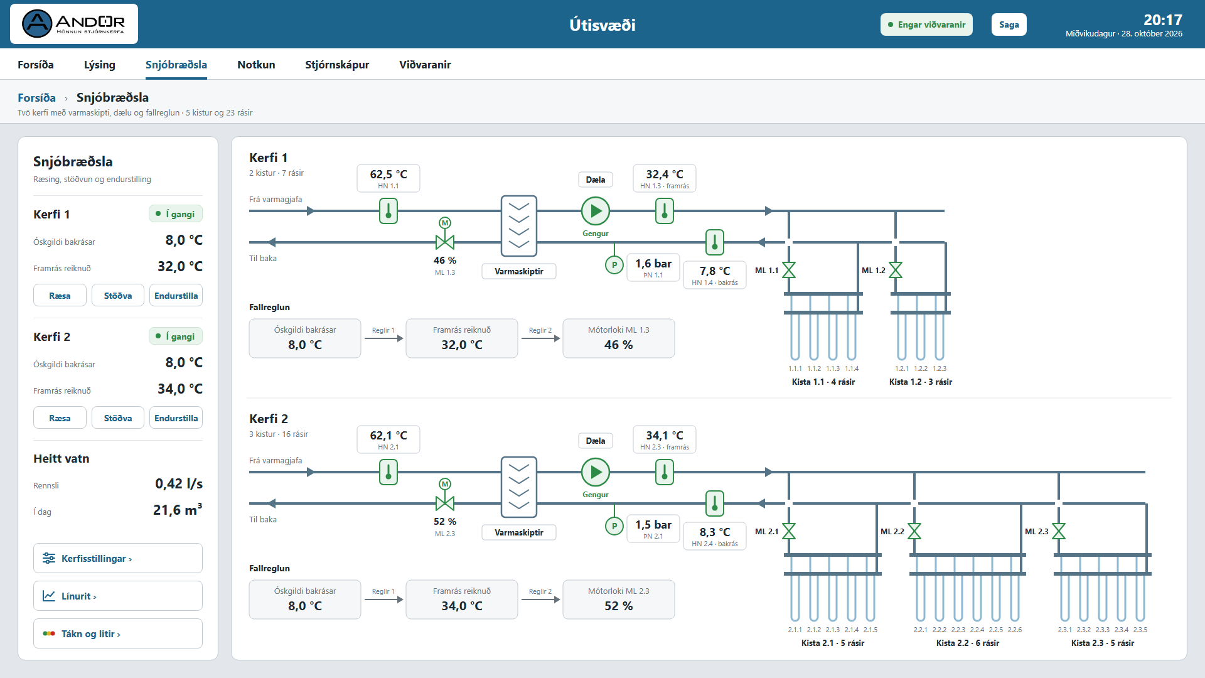Switch to the Forsíða tab
Screen dimensions: 1205x678
[36, 65]
